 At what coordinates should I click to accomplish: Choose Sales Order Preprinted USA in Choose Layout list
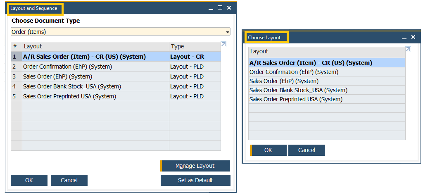[296, 99]
